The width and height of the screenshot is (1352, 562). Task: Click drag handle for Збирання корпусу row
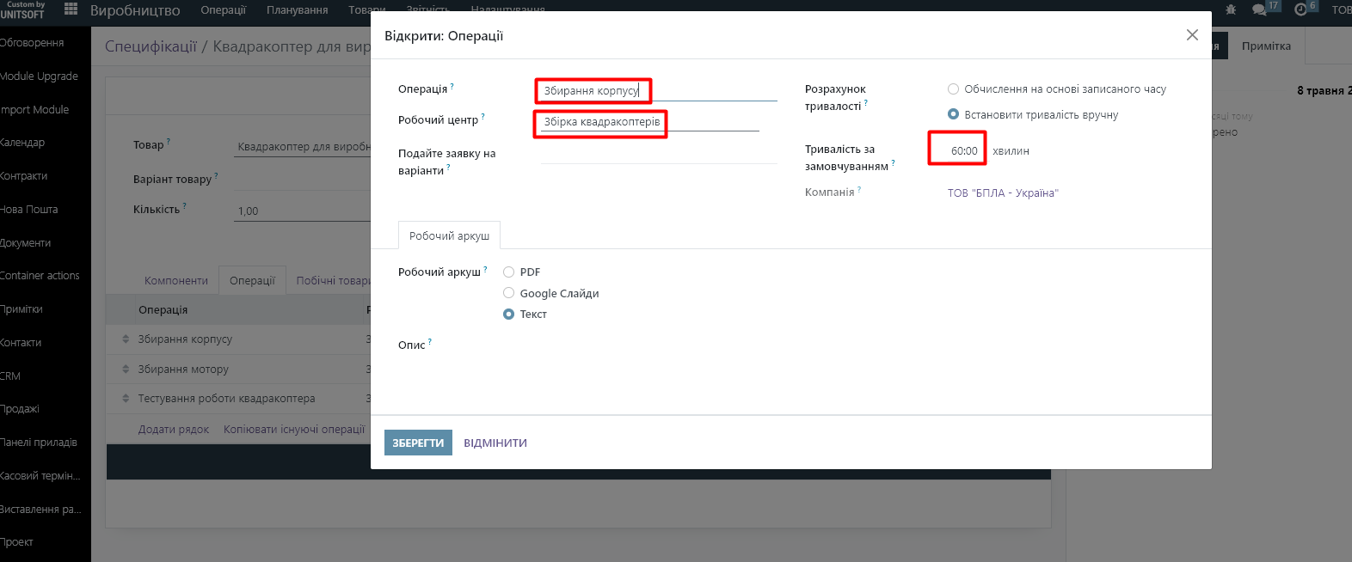(126, 339)
